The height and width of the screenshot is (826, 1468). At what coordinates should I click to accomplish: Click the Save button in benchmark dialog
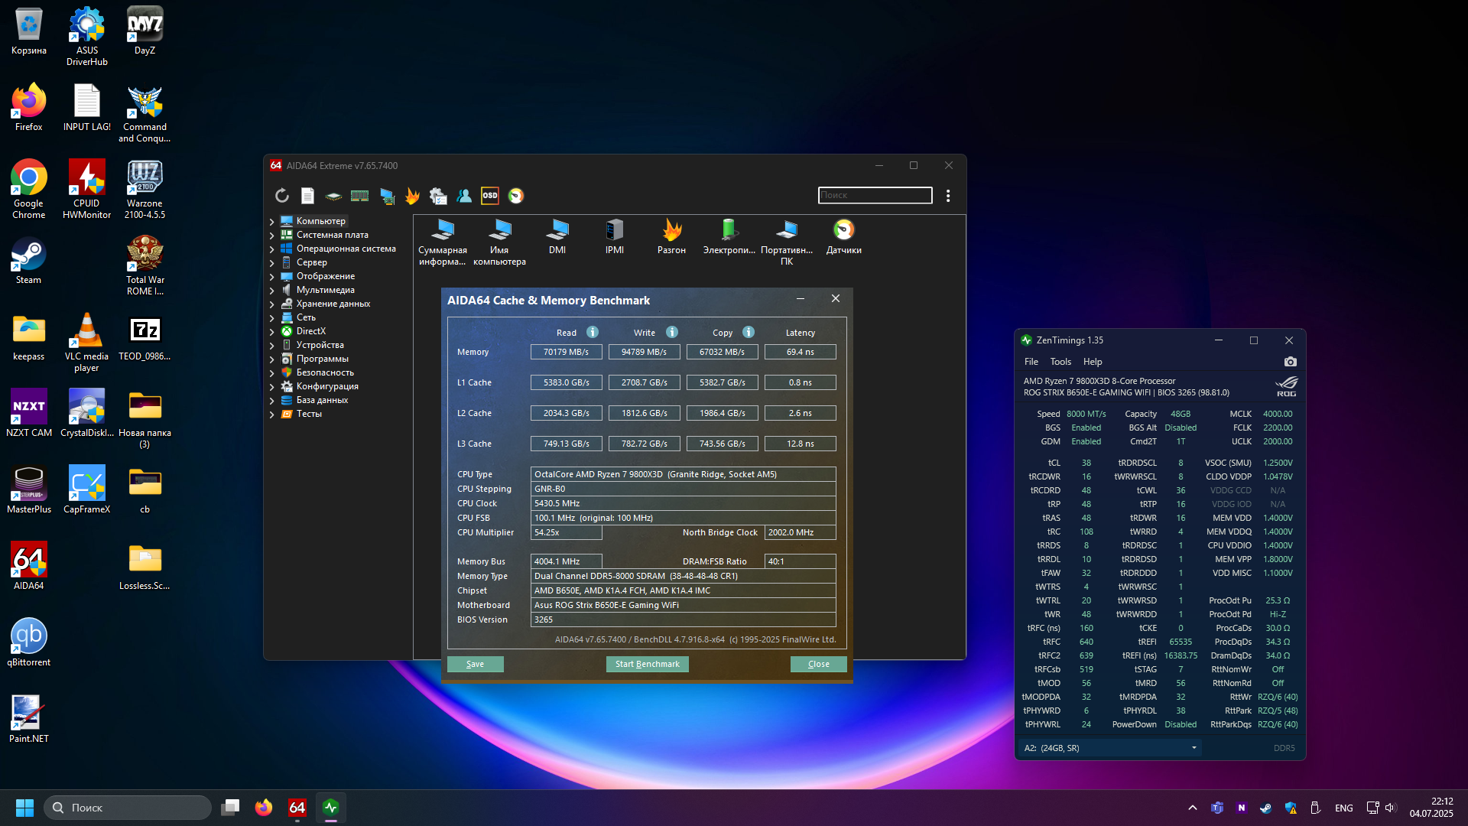pyautogui.click(x=475, y=664)
